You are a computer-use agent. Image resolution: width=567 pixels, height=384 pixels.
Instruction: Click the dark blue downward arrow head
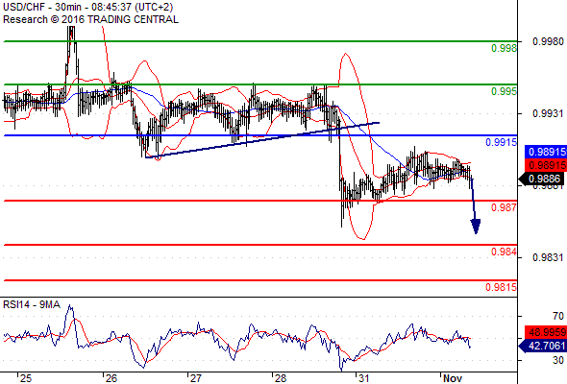[476, 227]
